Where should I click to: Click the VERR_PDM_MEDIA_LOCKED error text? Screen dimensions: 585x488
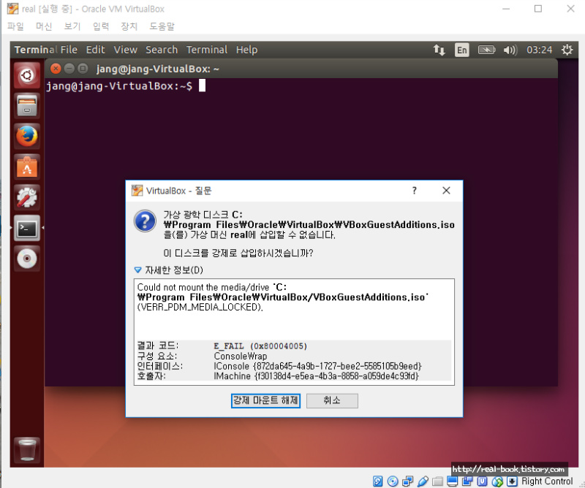click(x=200, y=307)
